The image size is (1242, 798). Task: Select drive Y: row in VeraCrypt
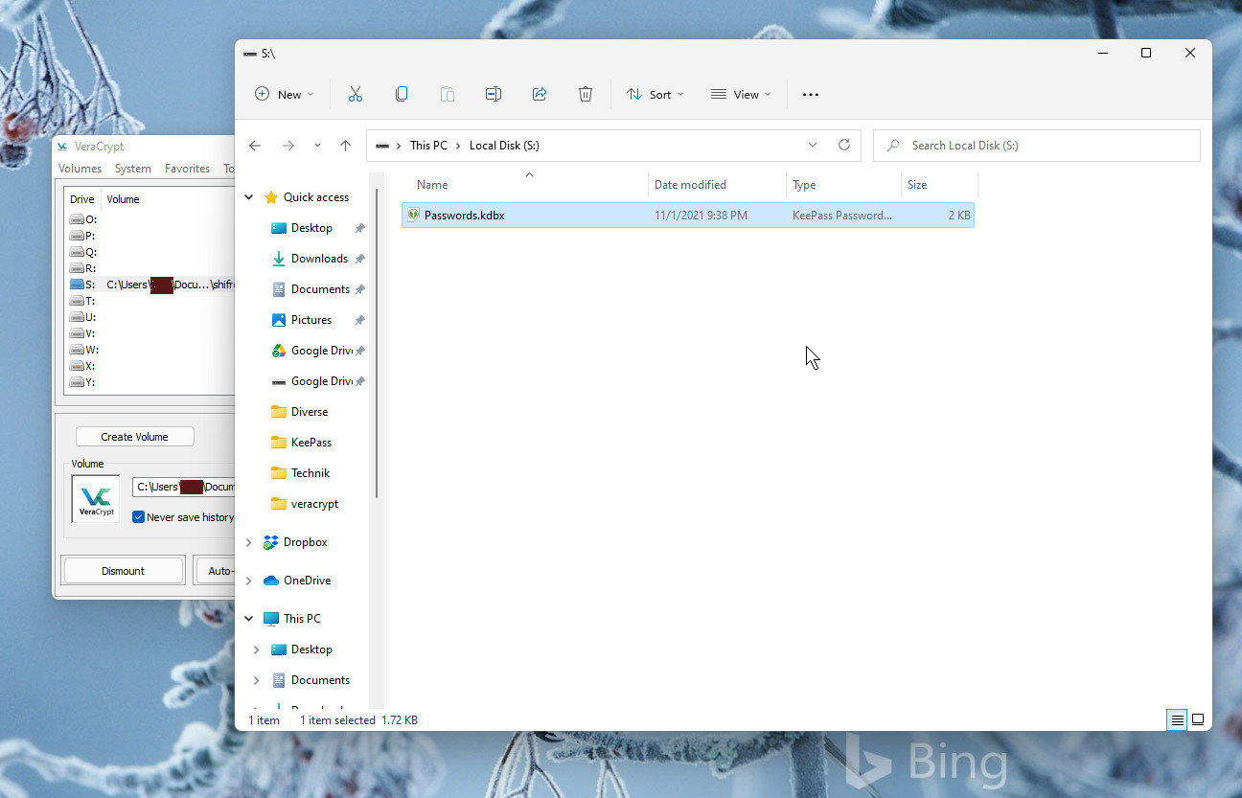click(151, 382)
